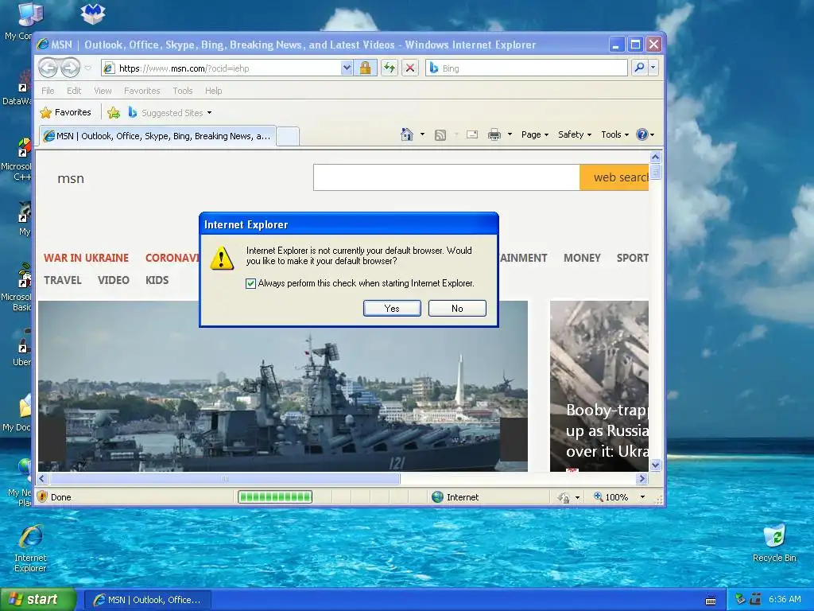Screen dimensions: 814x611
Task: Click the Home page icon
Action: coord(406,134)
